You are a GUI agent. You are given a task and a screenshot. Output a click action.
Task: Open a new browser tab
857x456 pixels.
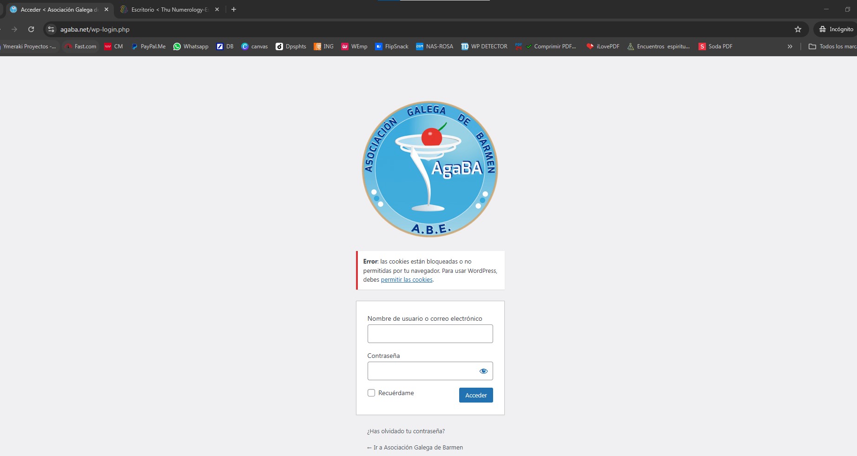click(234, 9)
